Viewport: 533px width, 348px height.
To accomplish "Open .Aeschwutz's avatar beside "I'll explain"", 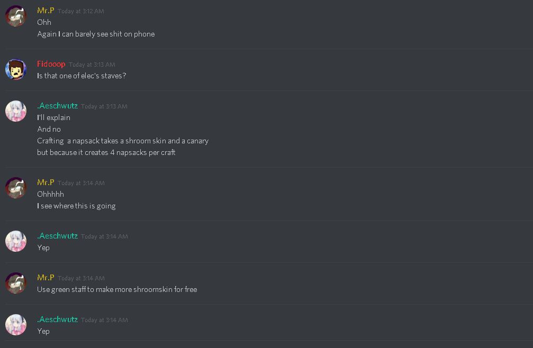I will click(x=16, y=111).
